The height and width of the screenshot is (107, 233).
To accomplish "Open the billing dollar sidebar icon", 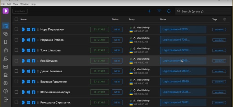I will (x=6, y=91).
